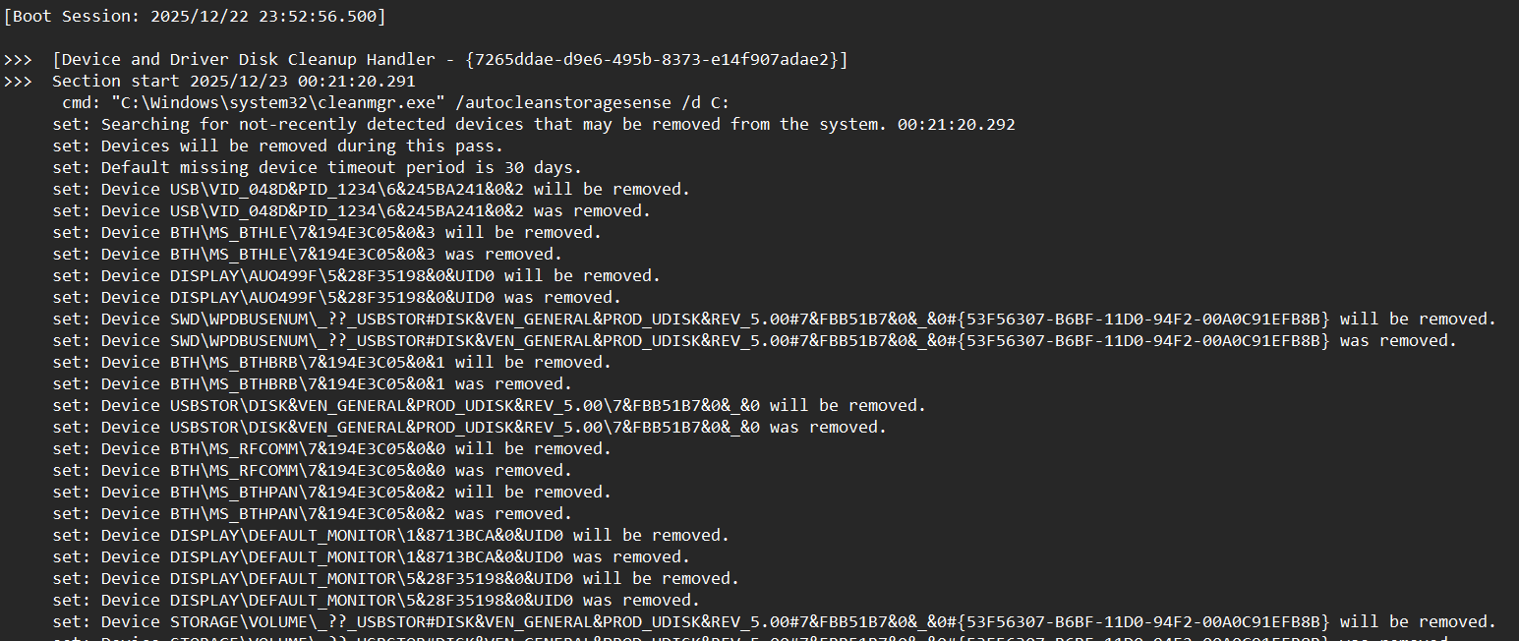1519x641 pixels.
Task: Click the BTH\MS_BTHPAN 'was removed' line
Action: (313, 514)
